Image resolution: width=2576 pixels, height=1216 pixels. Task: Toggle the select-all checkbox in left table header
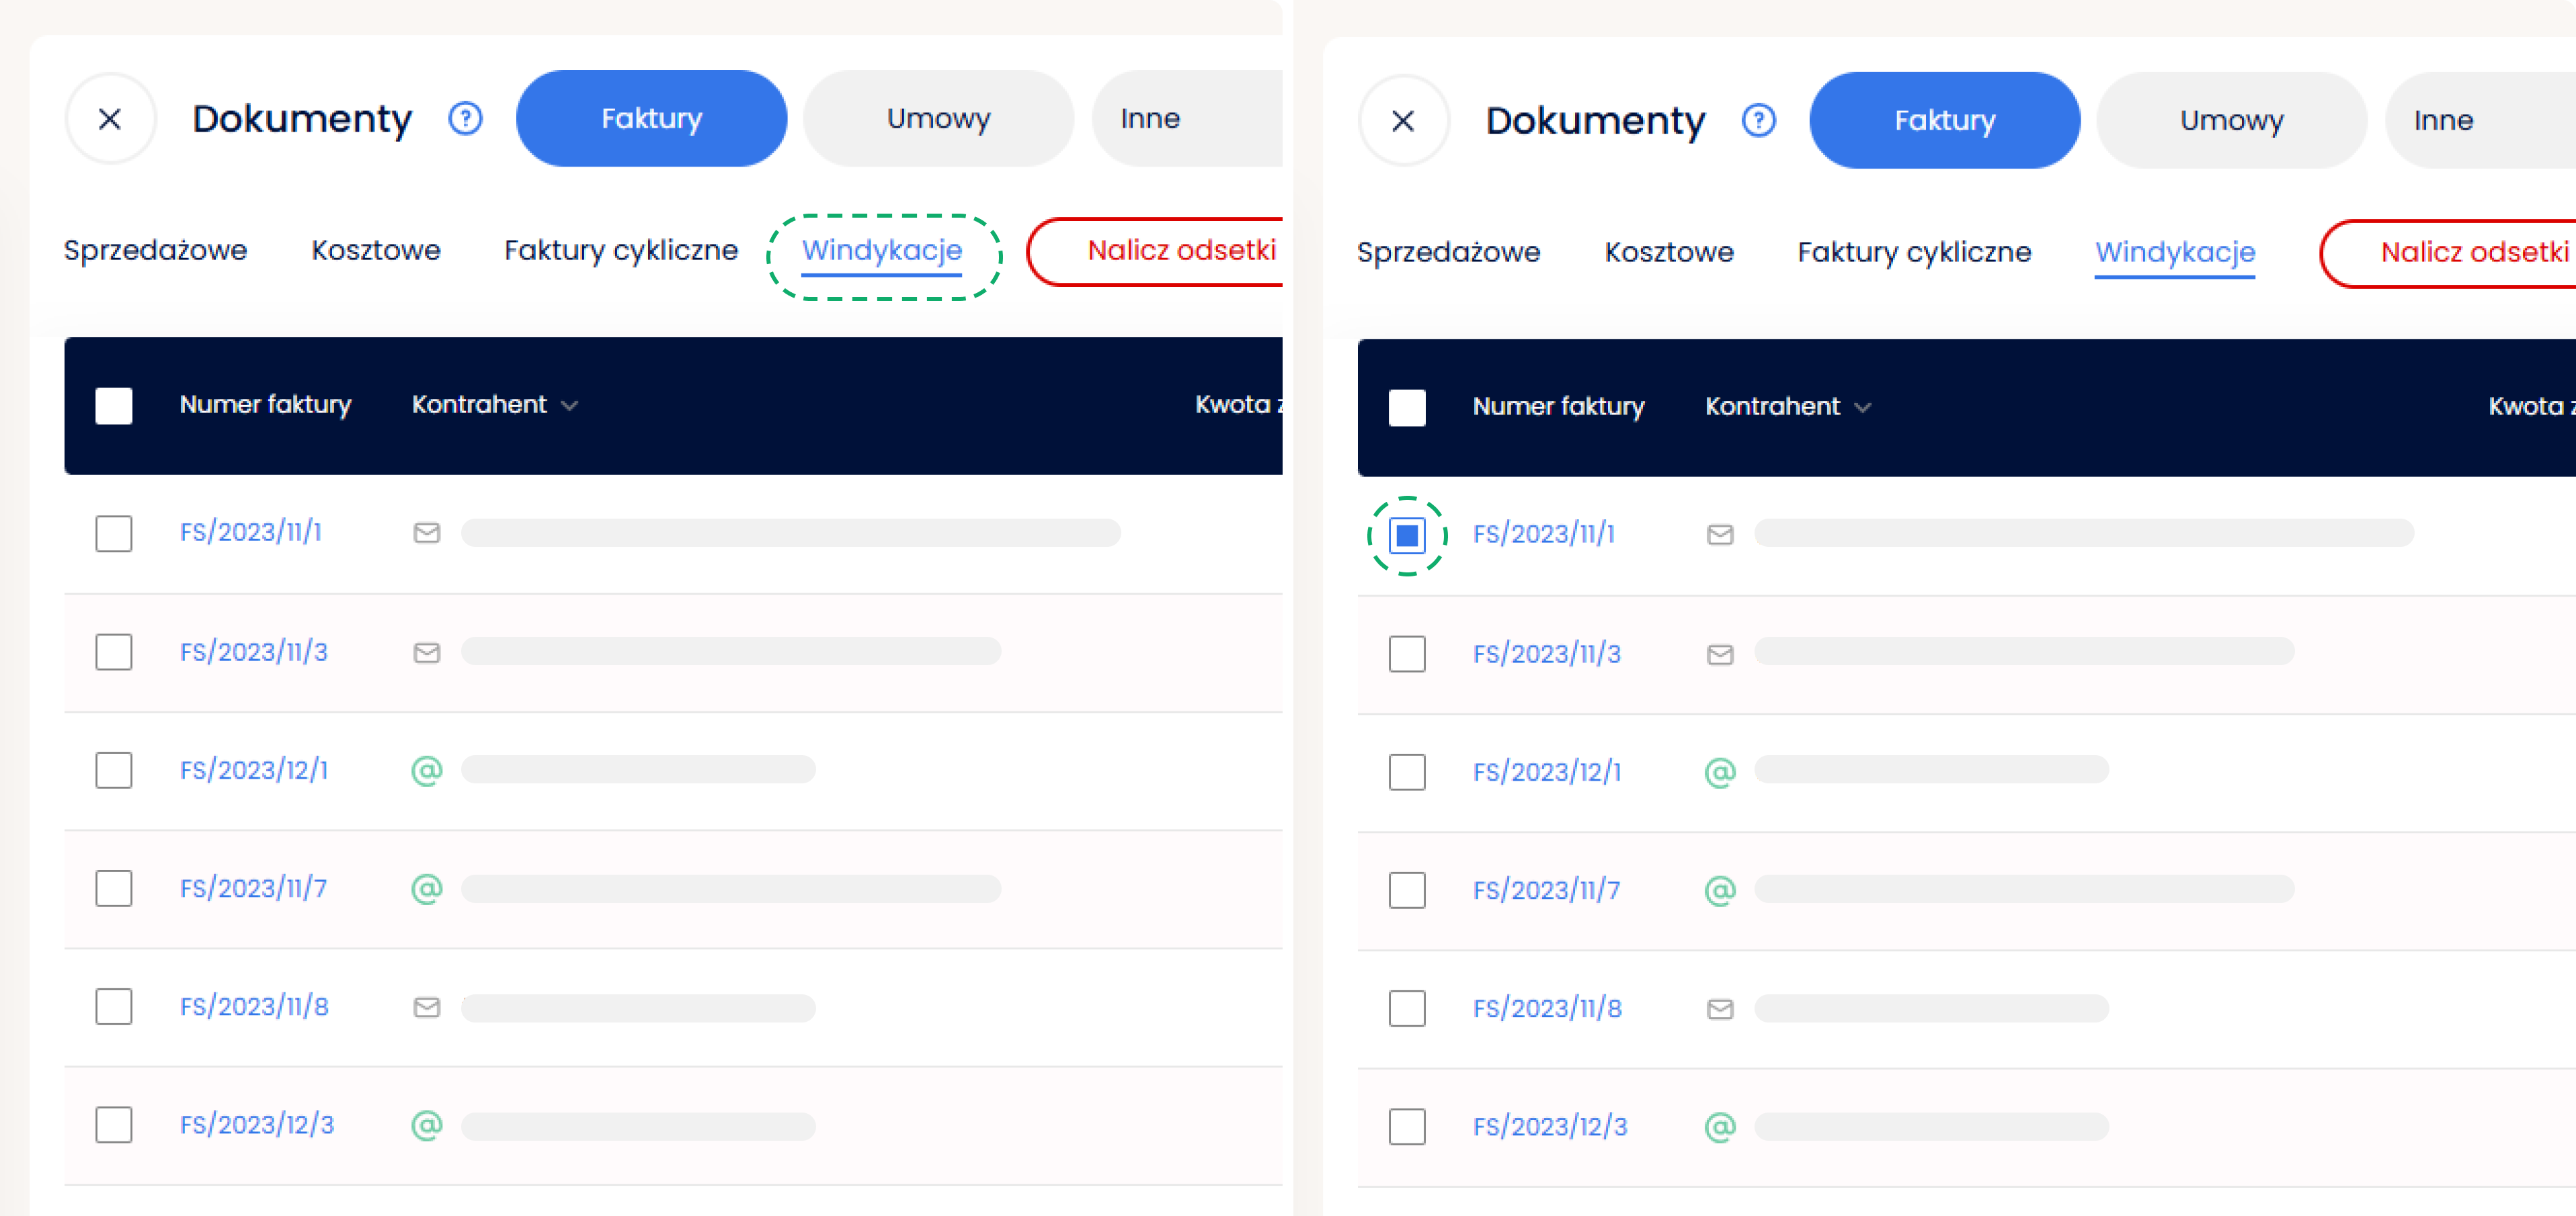[x=114, y=406]
